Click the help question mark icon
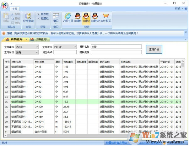 point(185,9)
